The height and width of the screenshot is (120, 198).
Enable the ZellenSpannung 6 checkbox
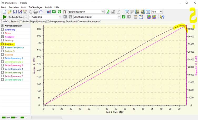2,76
